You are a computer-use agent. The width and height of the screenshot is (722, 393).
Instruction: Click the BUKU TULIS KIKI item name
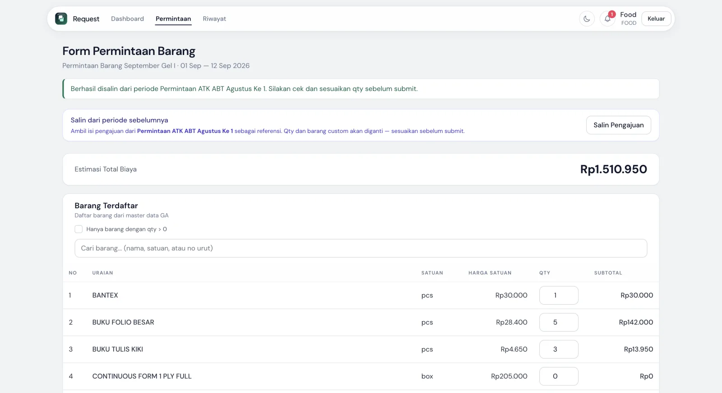[118, 349]
